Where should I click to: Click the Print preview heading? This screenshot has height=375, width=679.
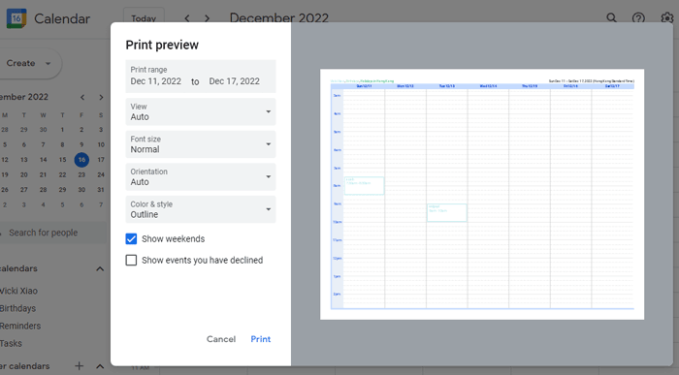coord(162,45)
